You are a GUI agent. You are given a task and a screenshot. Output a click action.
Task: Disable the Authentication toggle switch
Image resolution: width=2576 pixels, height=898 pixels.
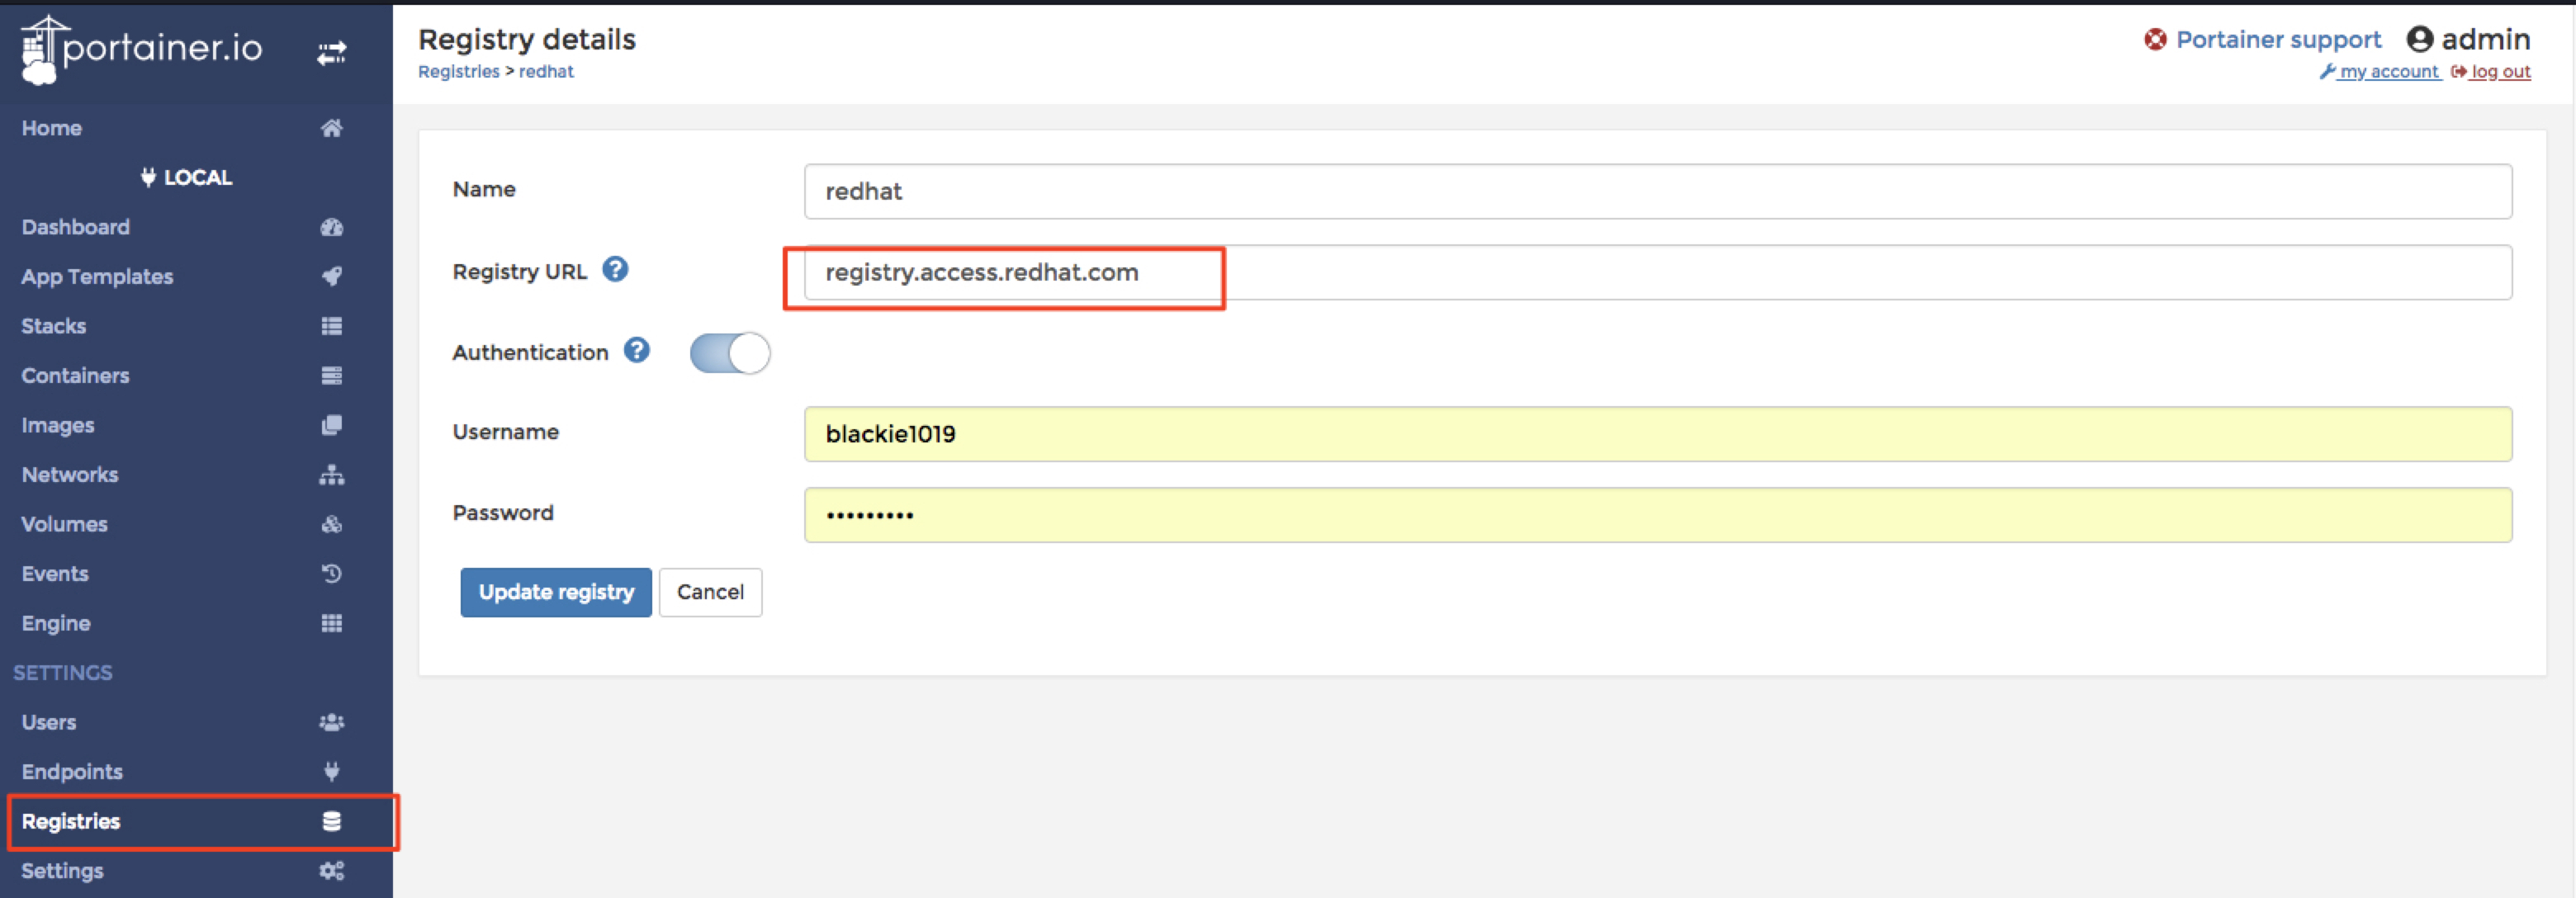pyautogui.click(x=729, y=353)
